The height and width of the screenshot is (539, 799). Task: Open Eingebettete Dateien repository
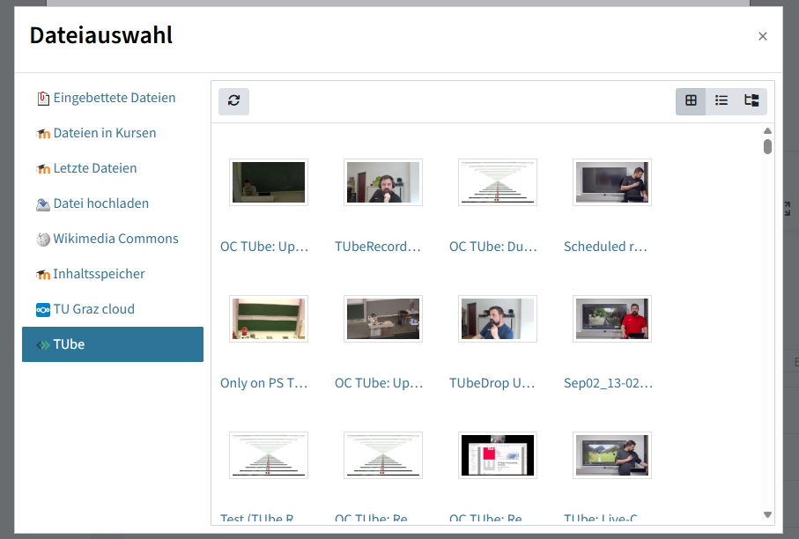pyautogui.click(x=113, y=98)
